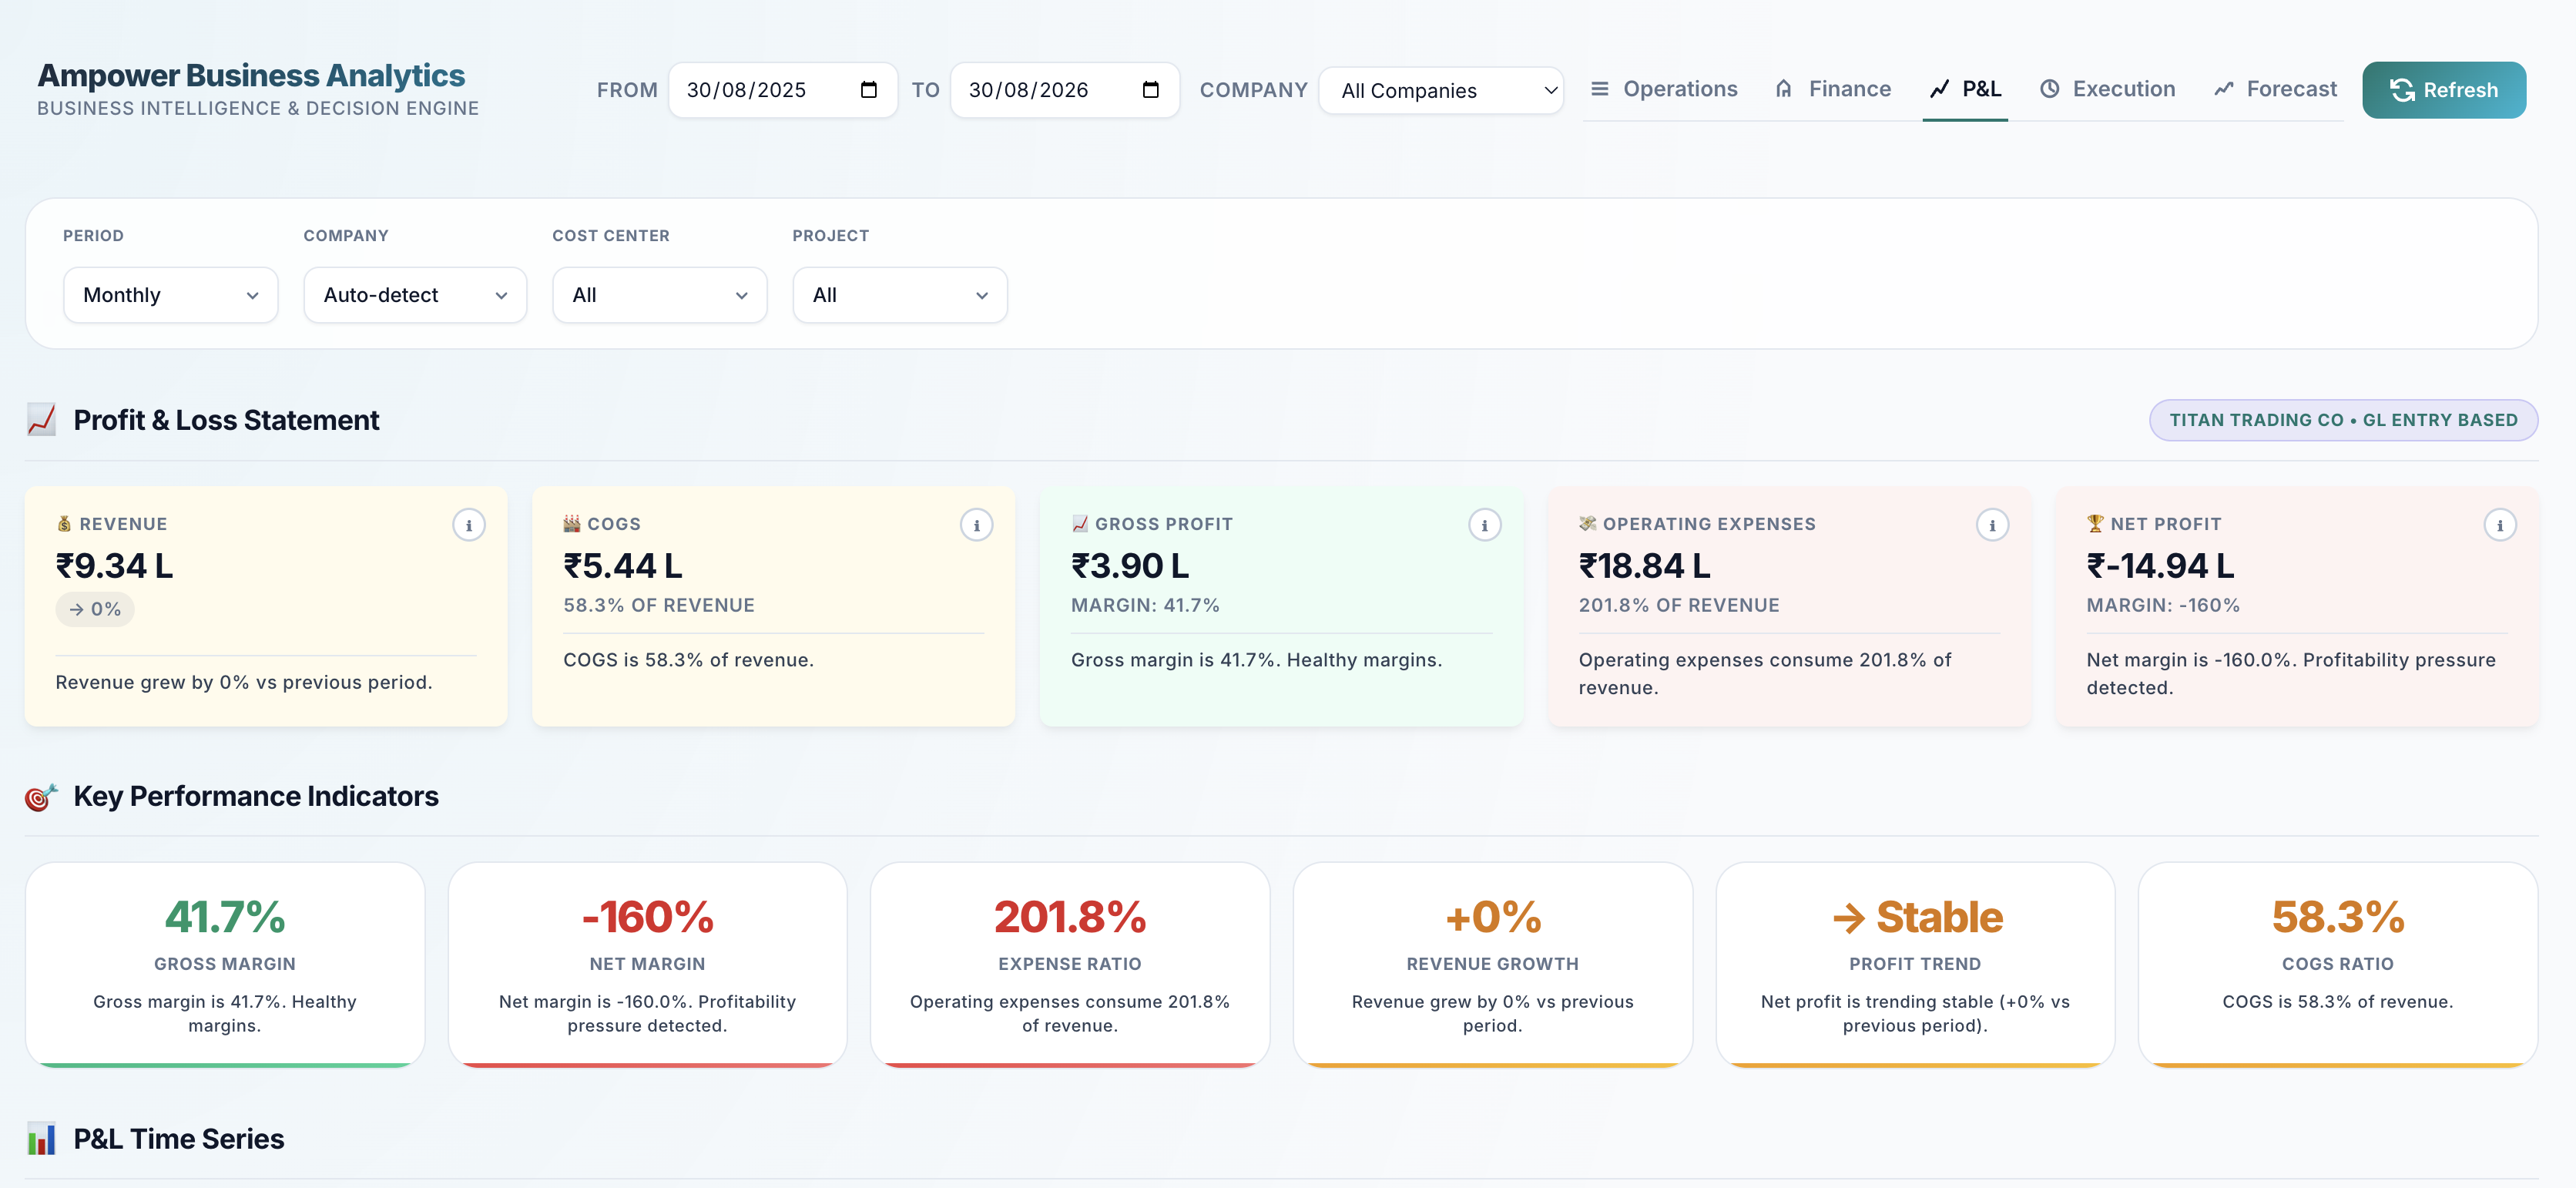2576x1188 pixels.
Task: Switch to the Operations tab
Action: pos(1664,89)
